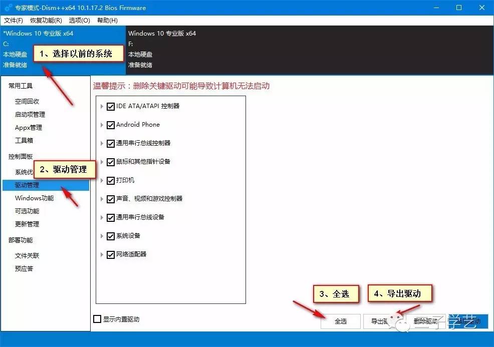Uncheck the 打印机 printer drivers checkbox
Screen dimensions: 494x347
(111, 180)
